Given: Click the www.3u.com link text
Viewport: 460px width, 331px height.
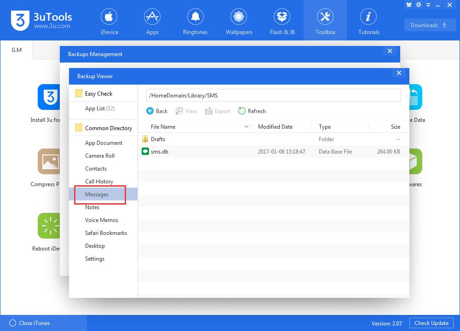Looking at the screenshot, I should click(x=52, y=26).
